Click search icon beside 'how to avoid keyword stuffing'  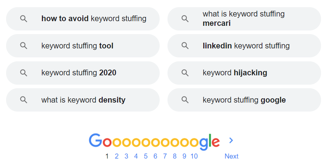(x=24, y=19)
